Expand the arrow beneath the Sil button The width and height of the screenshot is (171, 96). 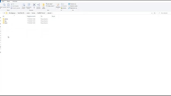click(34, 8)
